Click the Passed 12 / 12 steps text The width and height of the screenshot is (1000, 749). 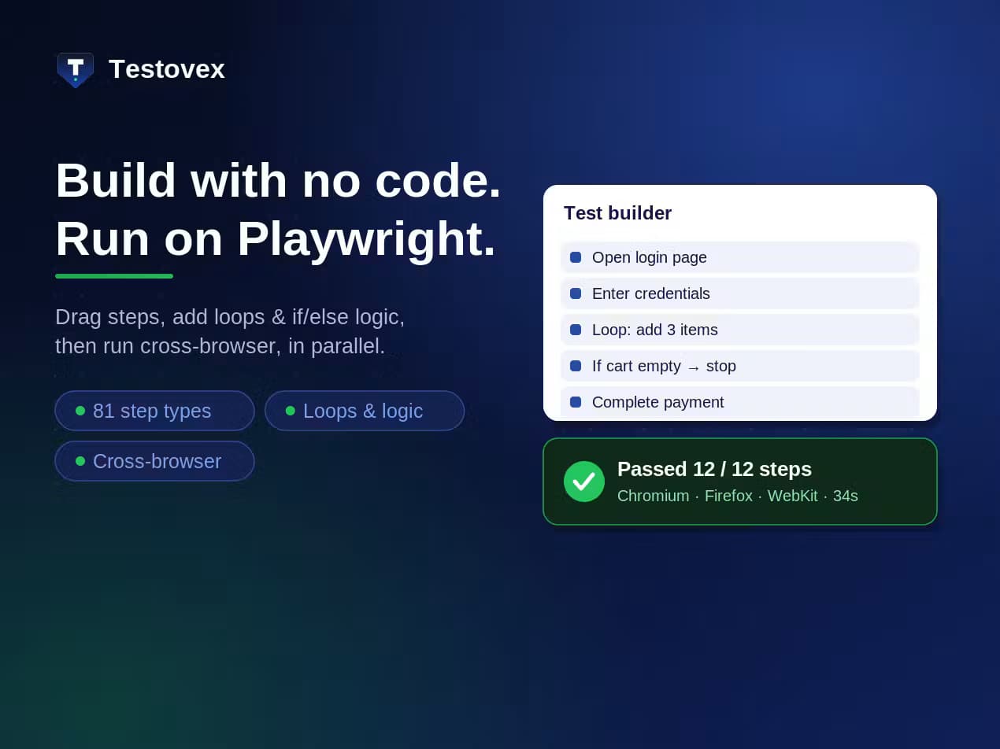714,469
